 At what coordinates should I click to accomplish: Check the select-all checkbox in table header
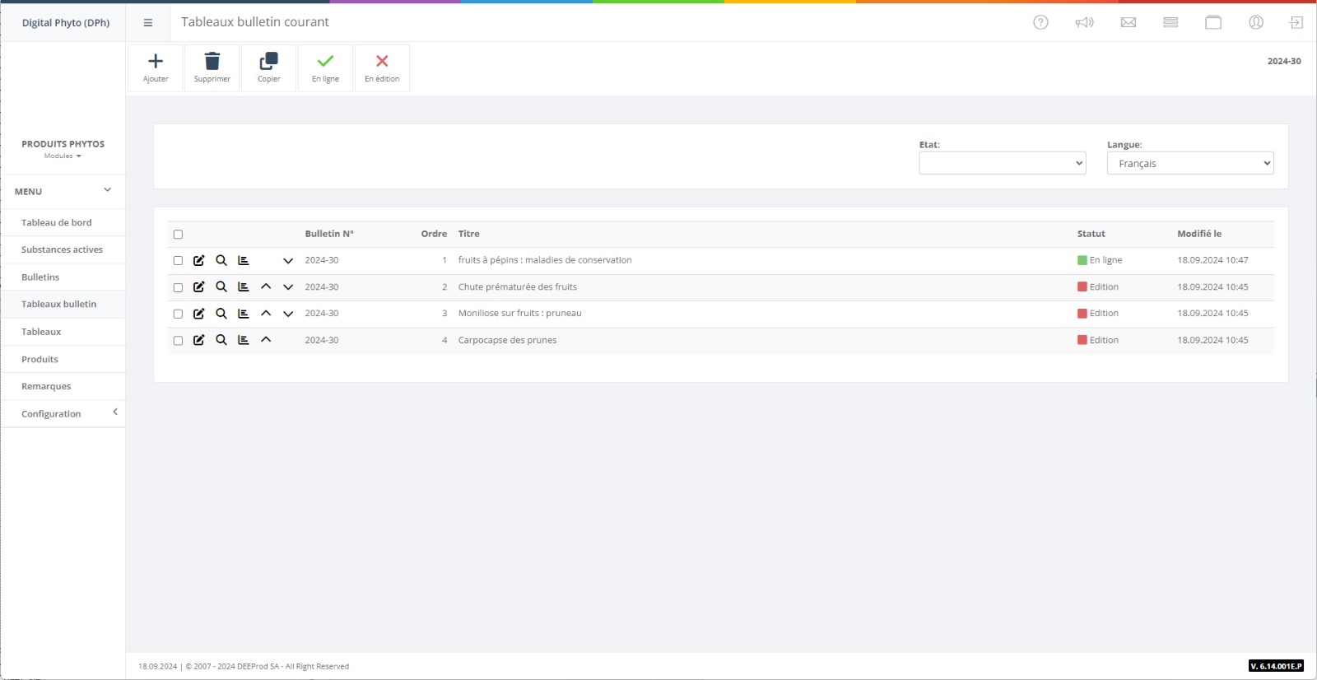178,235
